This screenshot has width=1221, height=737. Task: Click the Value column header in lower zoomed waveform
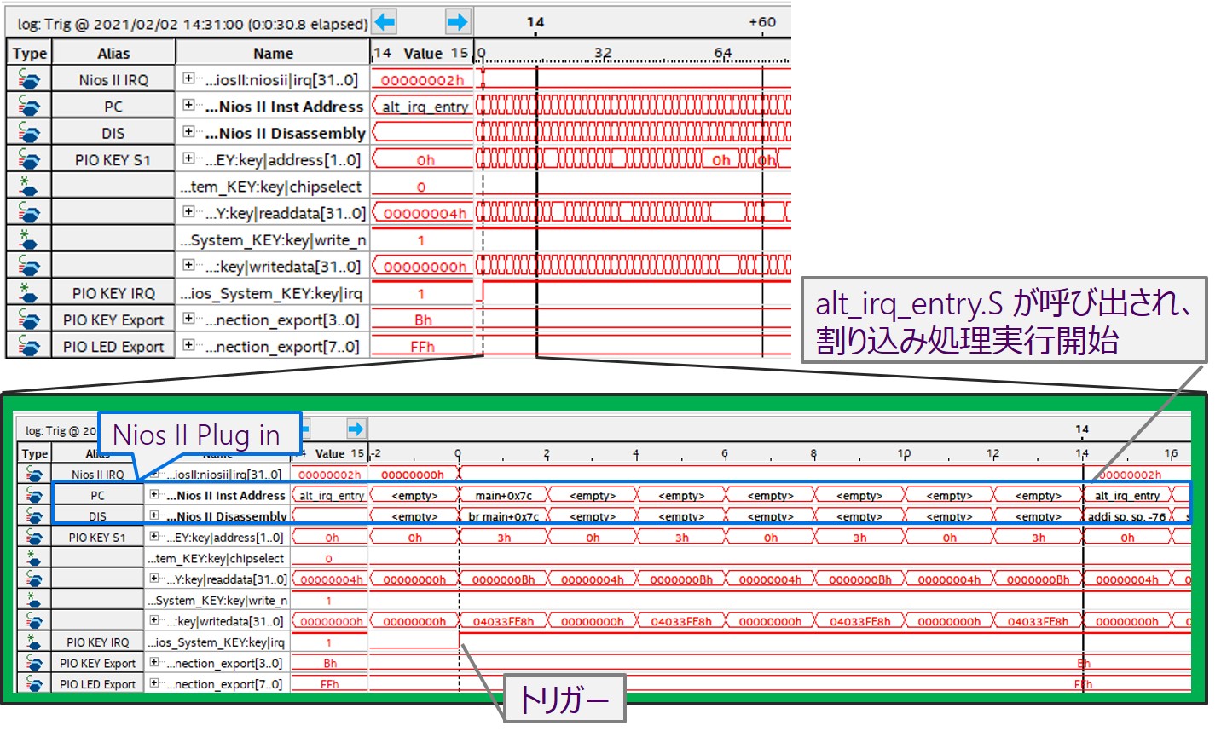coord(330,453)
